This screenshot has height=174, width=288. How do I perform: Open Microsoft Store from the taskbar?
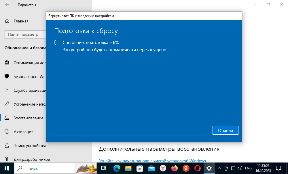(140, 168)
